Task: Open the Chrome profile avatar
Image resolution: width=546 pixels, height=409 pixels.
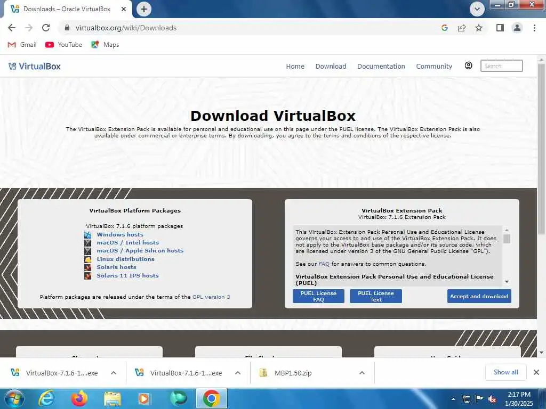Action: coord(517,28)
